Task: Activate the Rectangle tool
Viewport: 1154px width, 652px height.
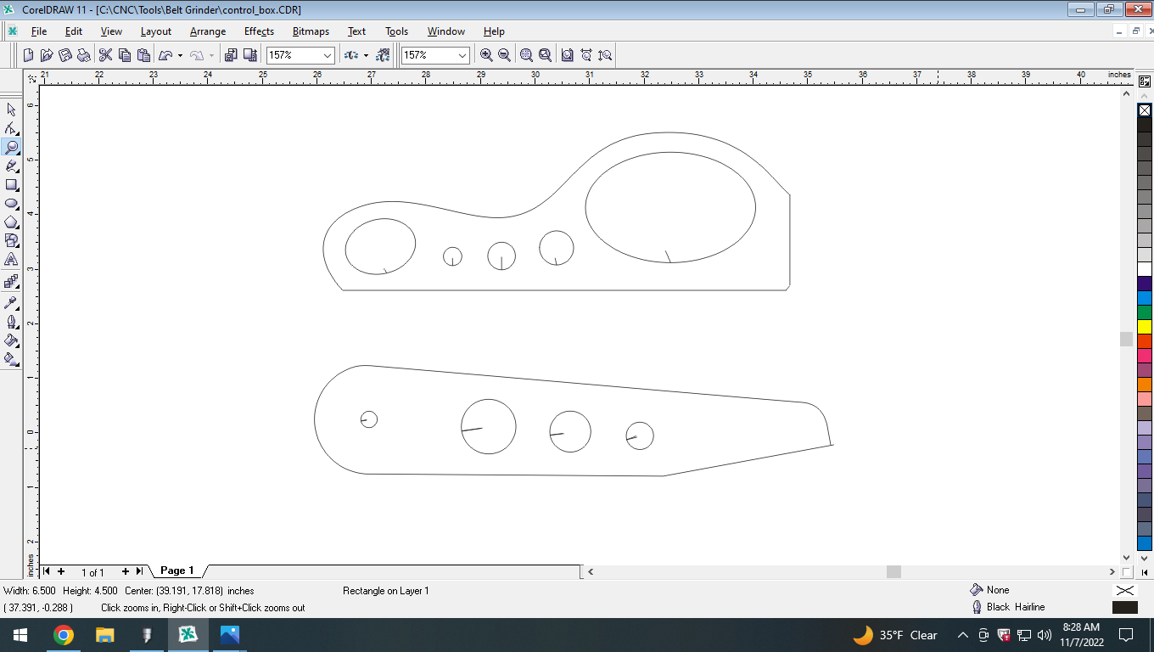Action: 11,184
